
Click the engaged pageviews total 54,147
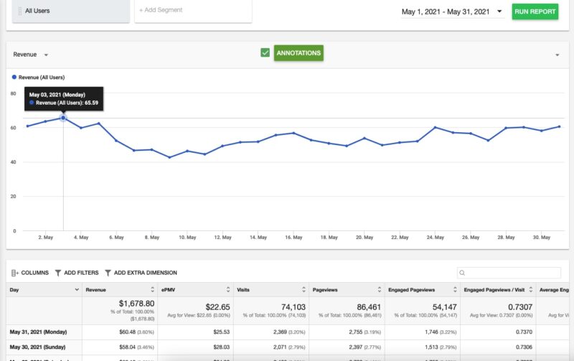[x=445, y=307]
